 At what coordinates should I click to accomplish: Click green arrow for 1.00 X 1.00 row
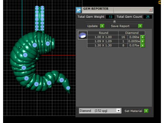click(142, 37)
